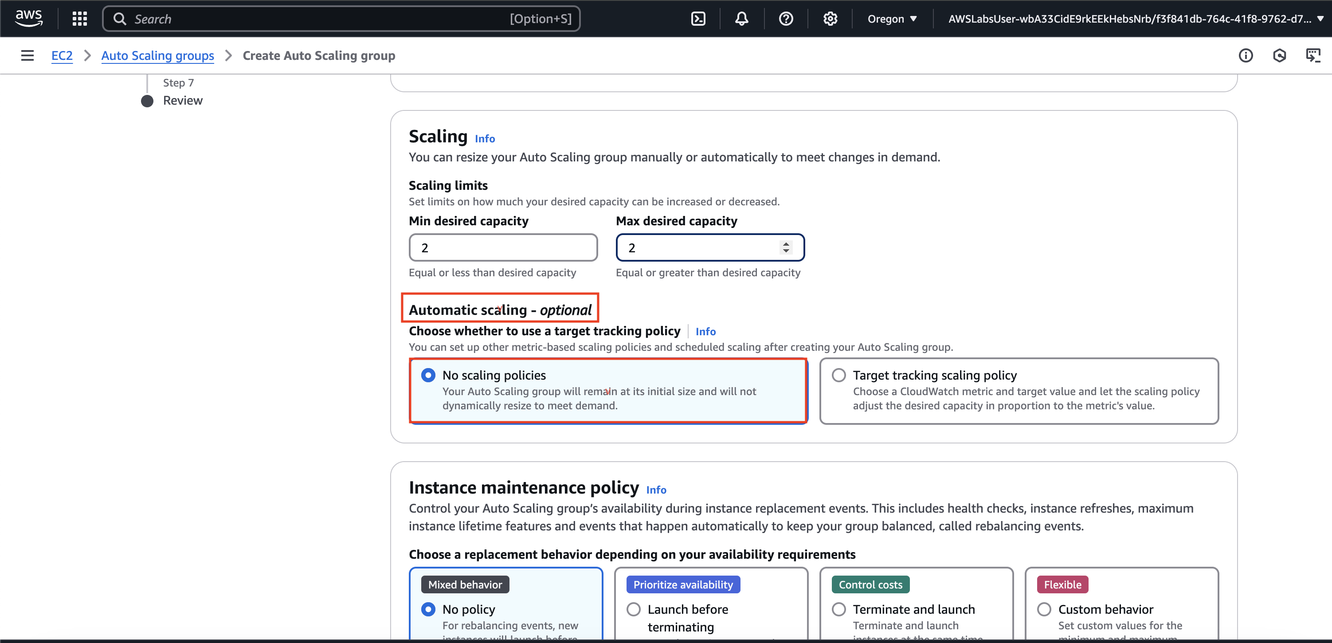This screenshot has width=1332, height=643.
Task: Open the info panel icon at right
Action: click(x=1245, y=55)
